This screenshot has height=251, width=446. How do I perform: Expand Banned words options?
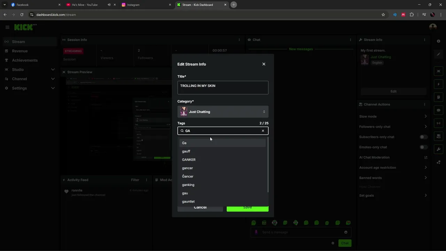425,178
